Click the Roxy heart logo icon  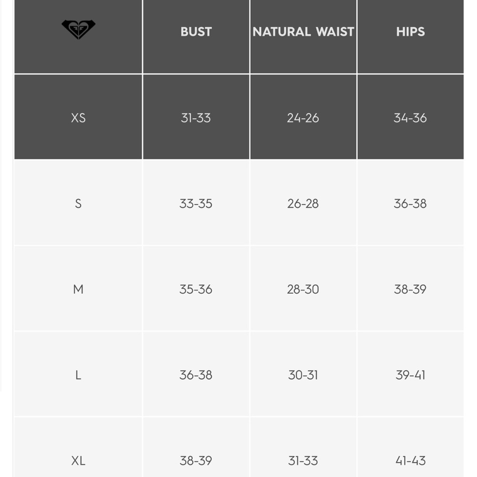click(79, 29)
